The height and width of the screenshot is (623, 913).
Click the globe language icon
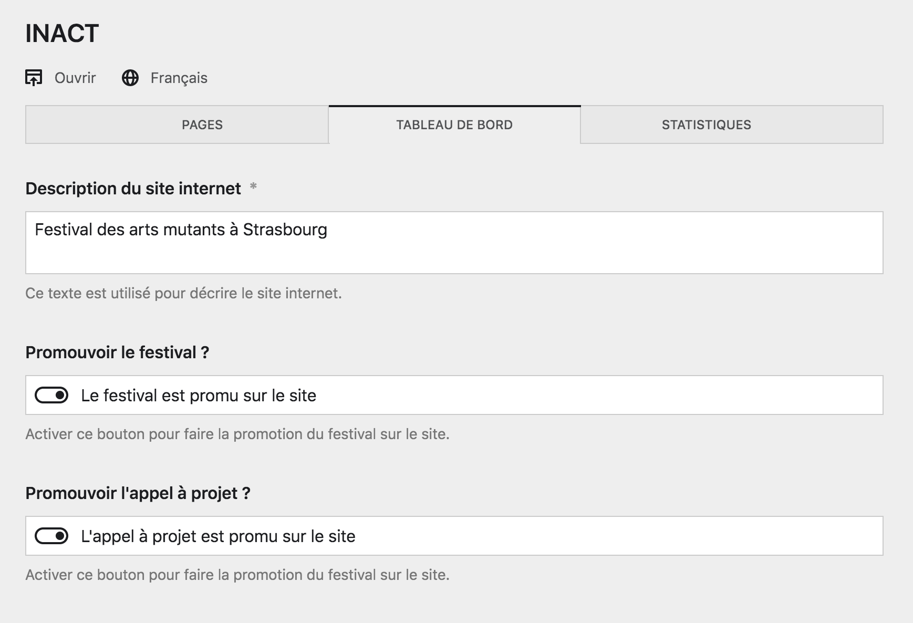click(x=130, y=77)
